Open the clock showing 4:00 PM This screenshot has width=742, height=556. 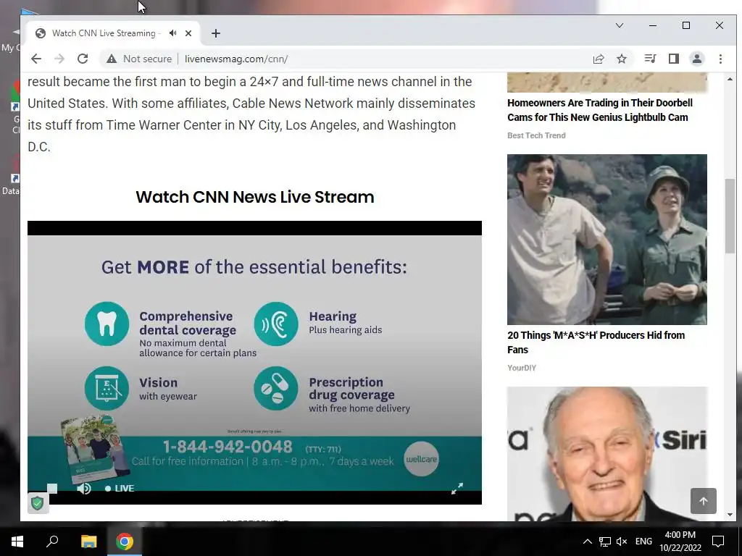(x=680, y=542)
